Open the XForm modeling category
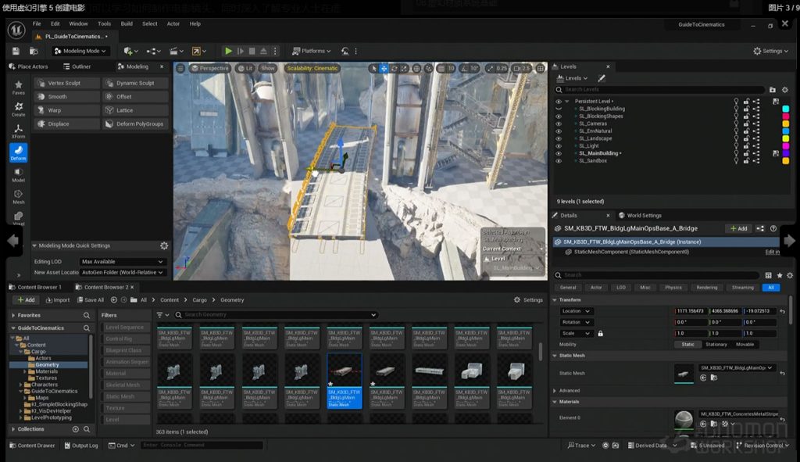The image size is (800, 462). pos(19,131)
